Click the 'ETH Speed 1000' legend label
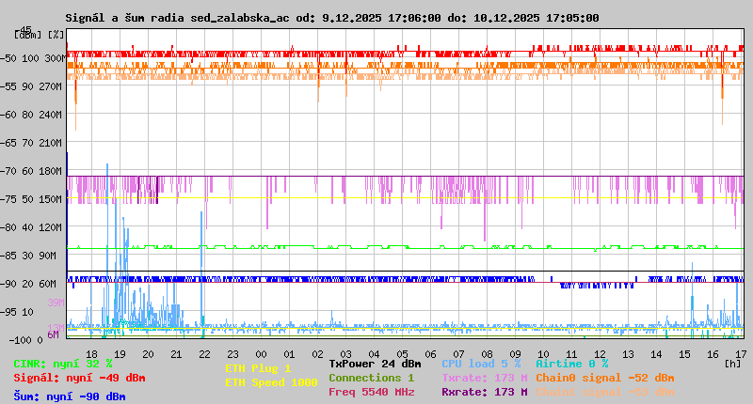Viewport: 753px width, 404px height. (271, 382)
